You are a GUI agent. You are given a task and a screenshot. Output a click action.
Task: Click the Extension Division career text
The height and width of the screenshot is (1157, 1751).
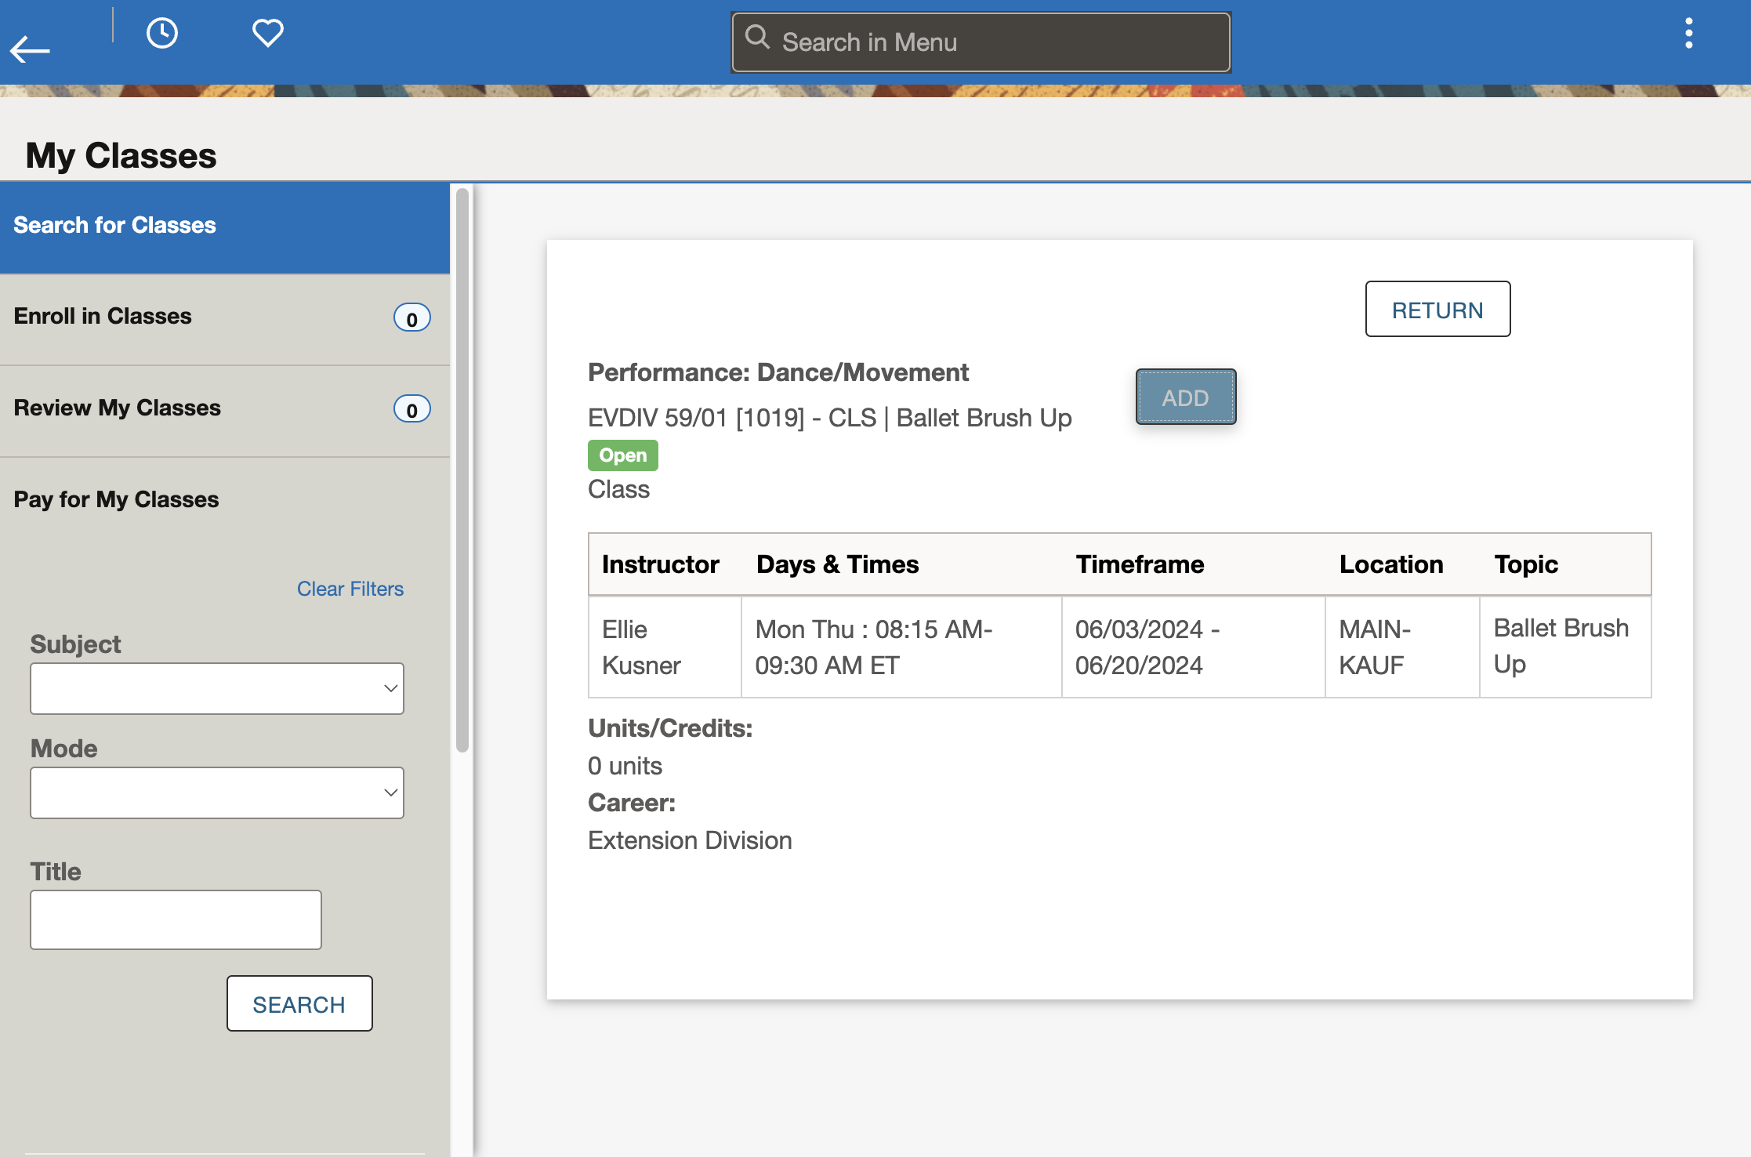[690, 840]
